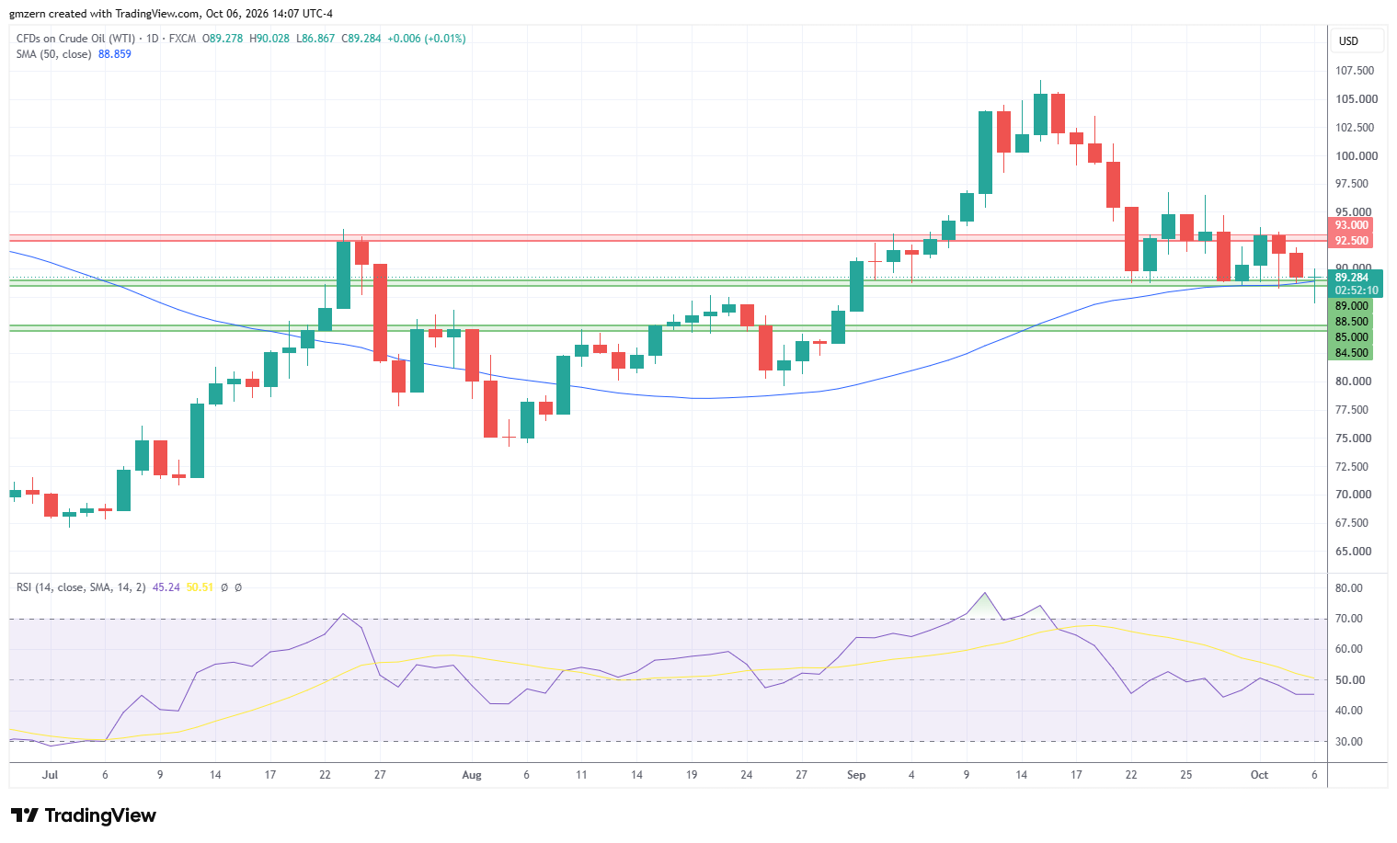The image size is (1397, 843).
Task: Click the 30.00 RSI axis label
Action: (1349, 742)
